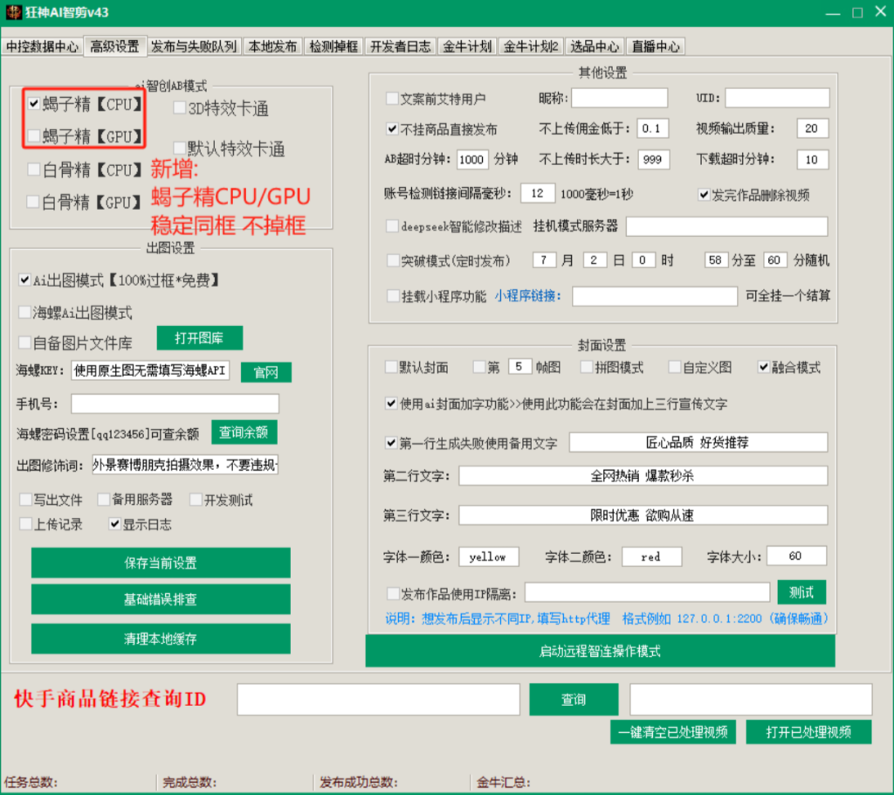This screenshot has width=894, height=795.
Task: Enable 白骨精【CPU】 mode
Action: coord(34,169)
